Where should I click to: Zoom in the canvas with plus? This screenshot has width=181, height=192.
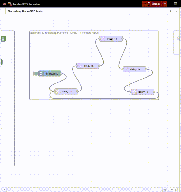(x=176, y=190)
